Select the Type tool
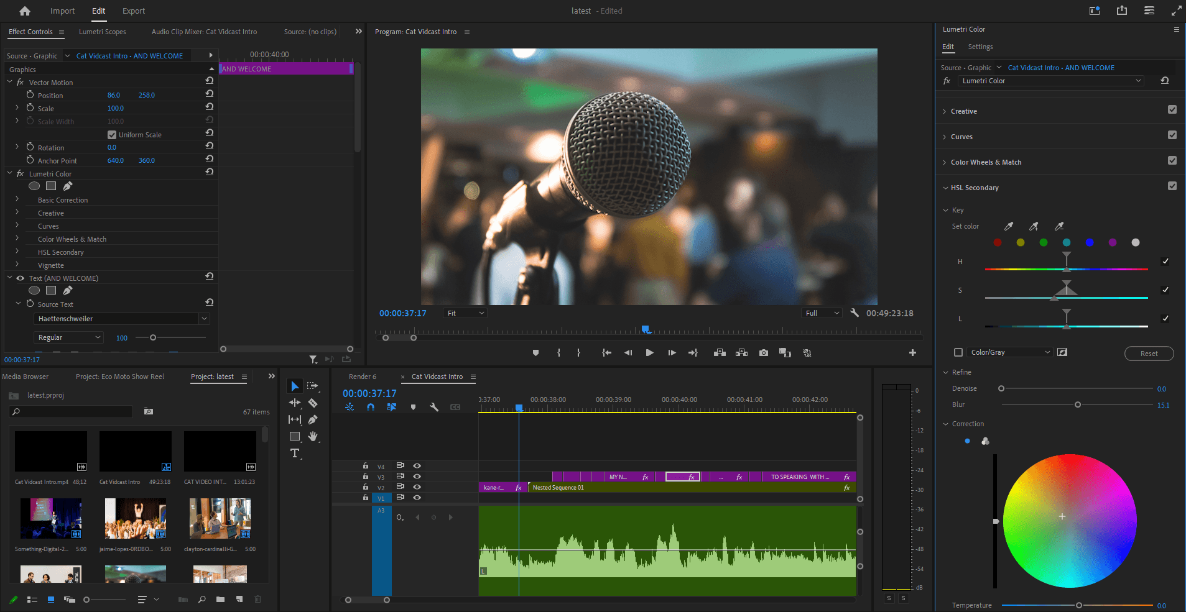The width and height of the screenshot is (1186, 612). click(x=295, y=454)
